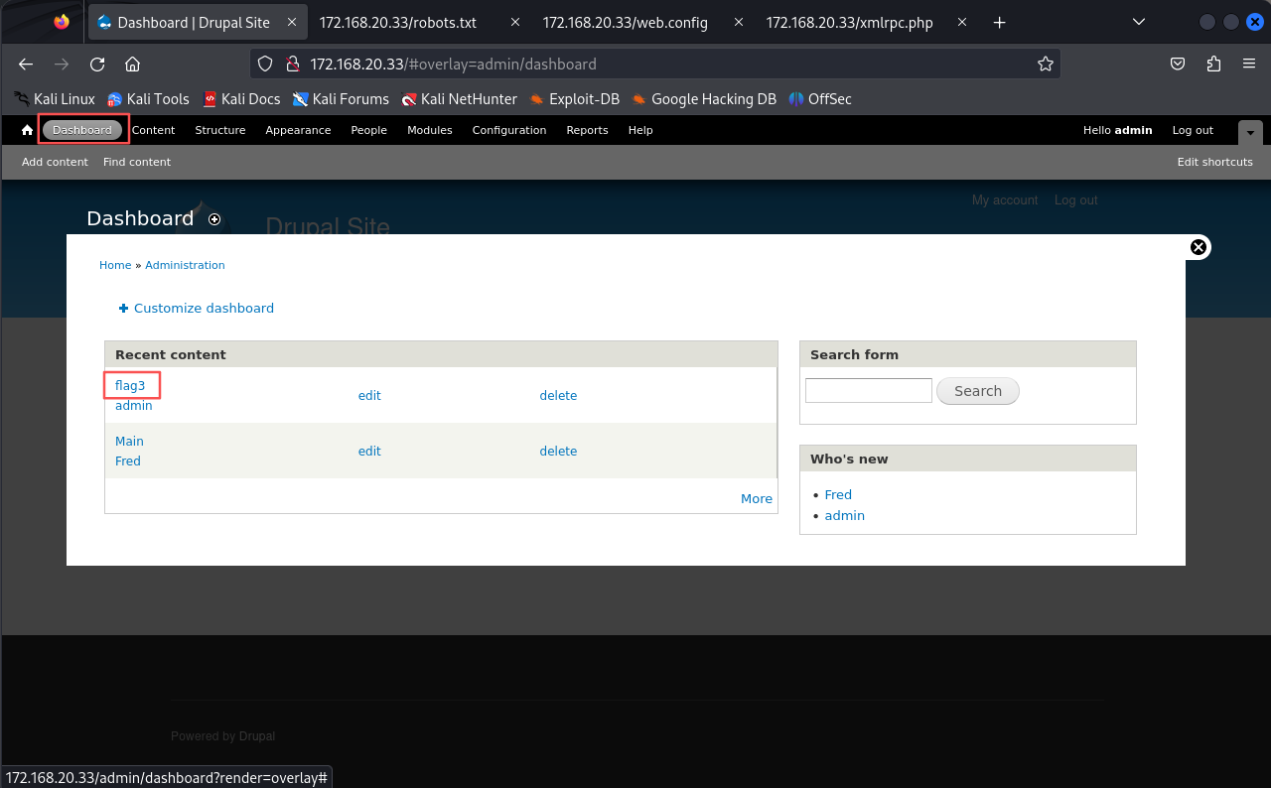Open the OffSec bookmark
Image resolution: width=1271 pixels, height=788 pixels.
tap(820, 99)
